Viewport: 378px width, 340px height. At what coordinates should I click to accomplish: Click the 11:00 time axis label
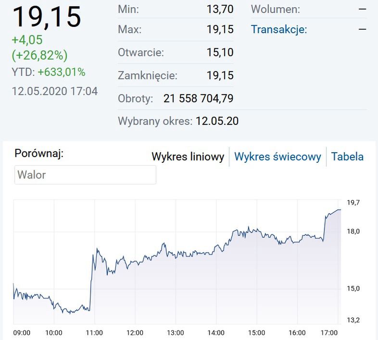coord(94,333)
